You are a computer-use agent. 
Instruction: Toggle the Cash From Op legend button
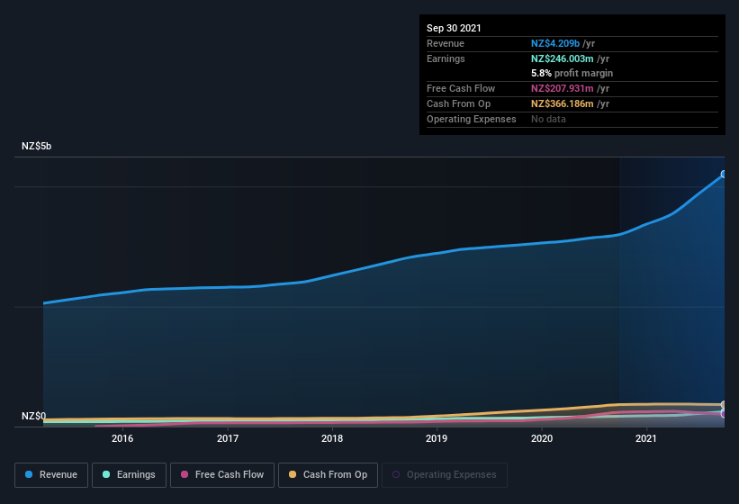coord(328,475)
